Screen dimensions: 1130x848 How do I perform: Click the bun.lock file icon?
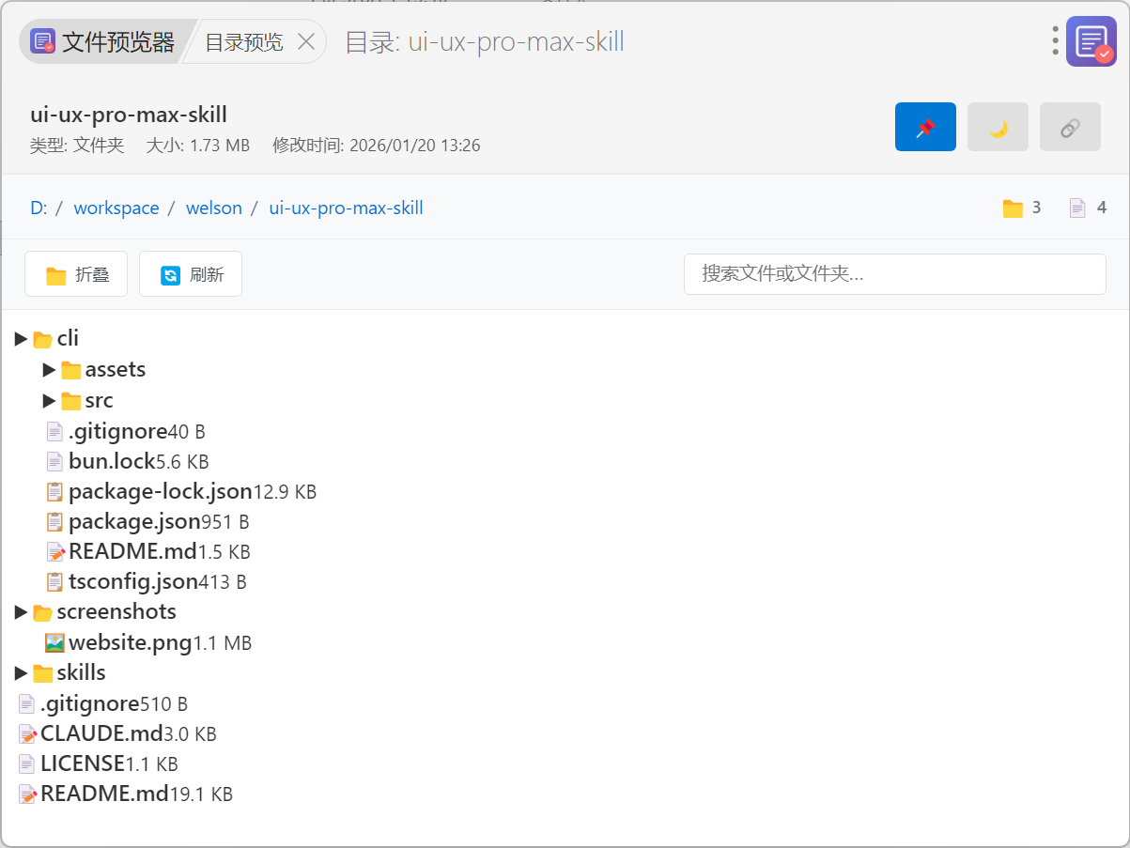coord(55,461)
